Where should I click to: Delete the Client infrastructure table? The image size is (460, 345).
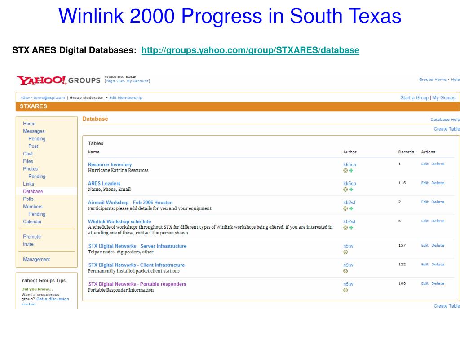click(438, 265)
